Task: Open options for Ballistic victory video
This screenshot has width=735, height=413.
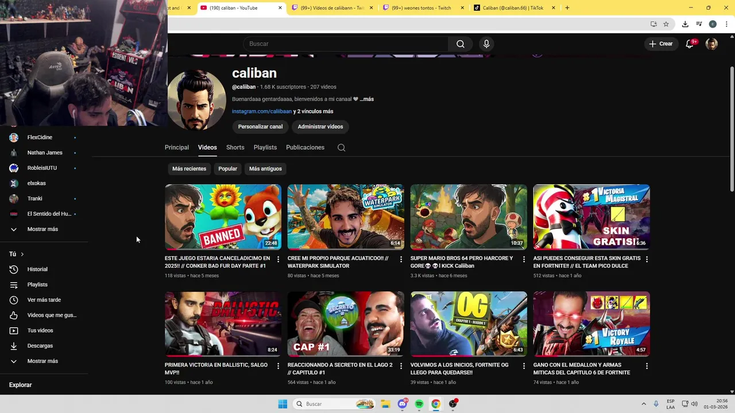Action: coord(278,366)
